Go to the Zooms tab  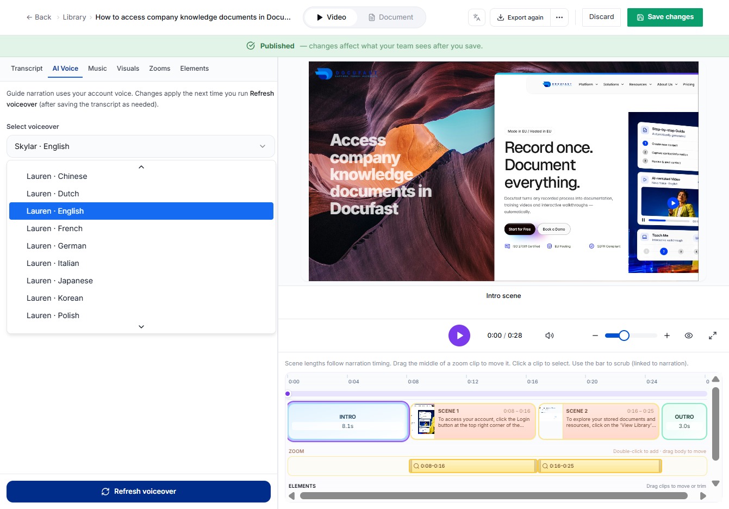pos(160,69)
